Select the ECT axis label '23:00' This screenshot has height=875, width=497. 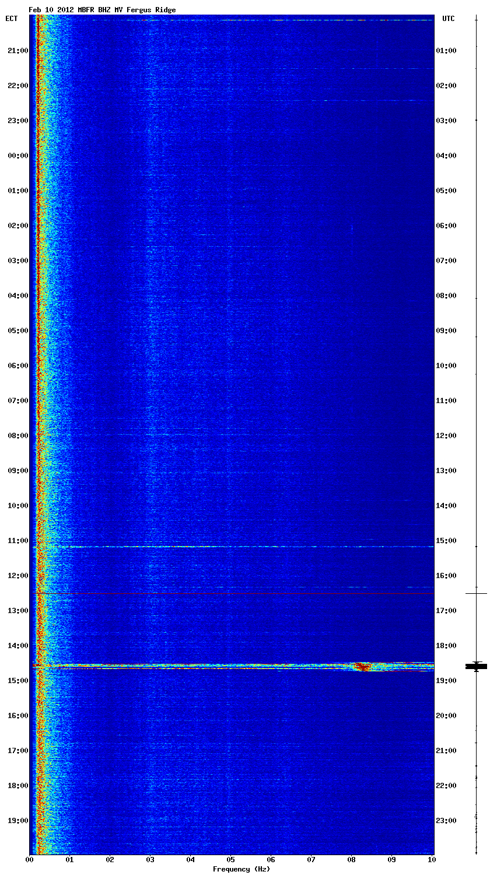coord(17,121)
